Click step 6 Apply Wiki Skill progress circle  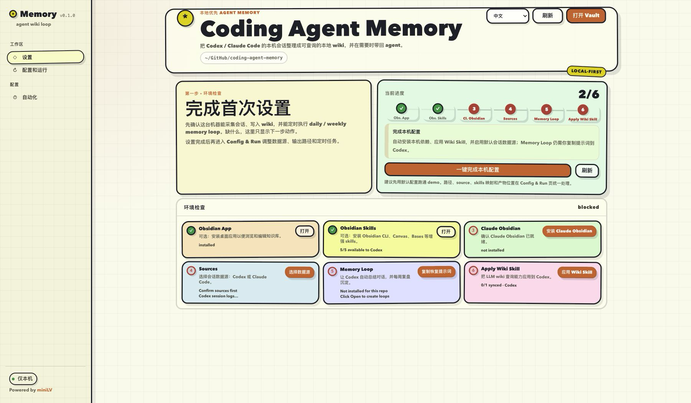point(583,109)
